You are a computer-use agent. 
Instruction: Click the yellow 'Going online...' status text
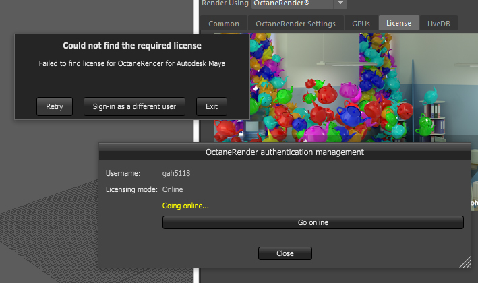(x=185, y=206)
